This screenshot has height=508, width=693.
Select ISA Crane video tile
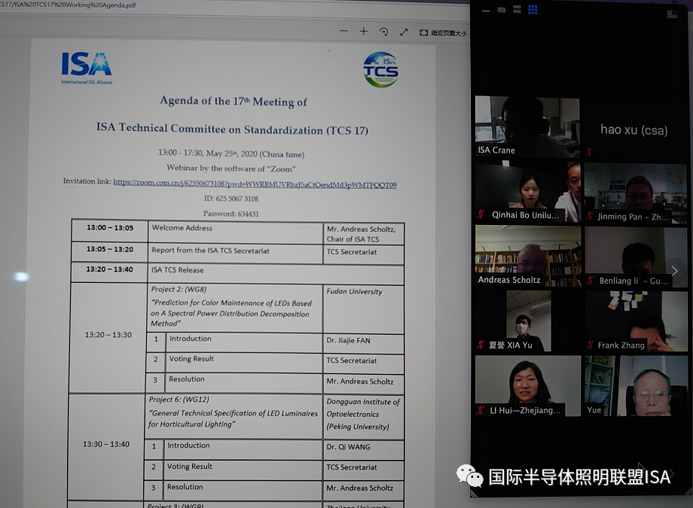[527, 126]
